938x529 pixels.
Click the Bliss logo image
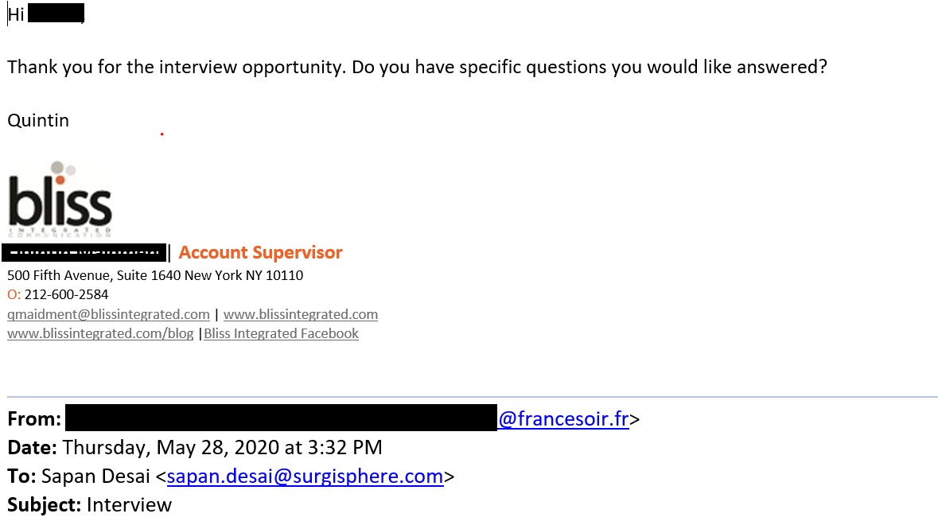(60, 199)
